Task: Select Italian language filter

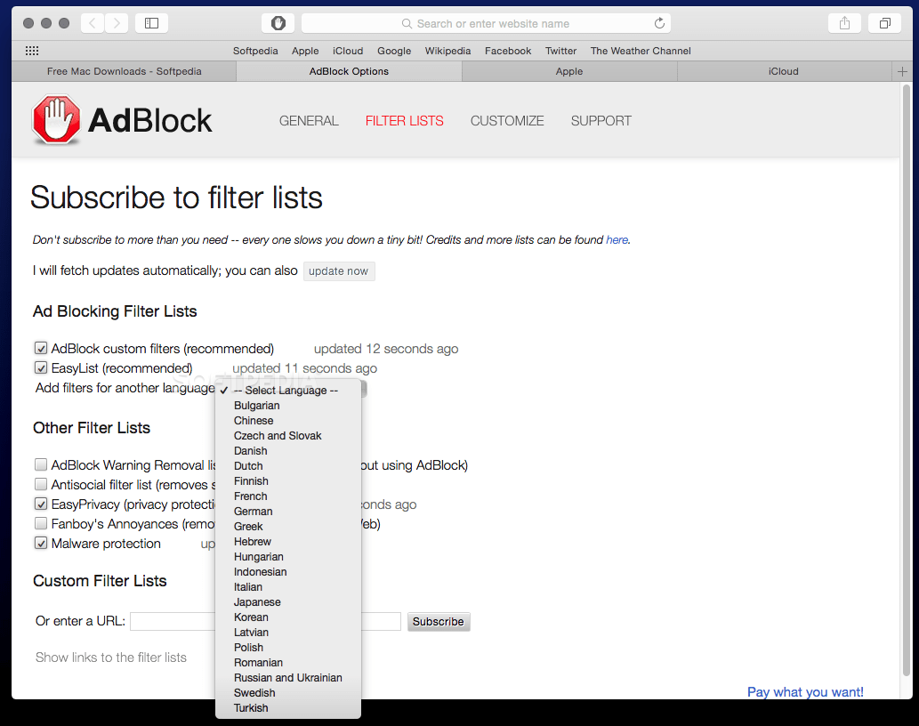Action: click(288, 587)
